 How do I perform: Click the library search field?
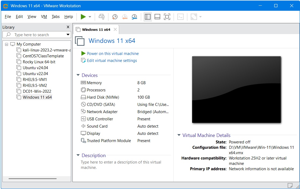36,35
